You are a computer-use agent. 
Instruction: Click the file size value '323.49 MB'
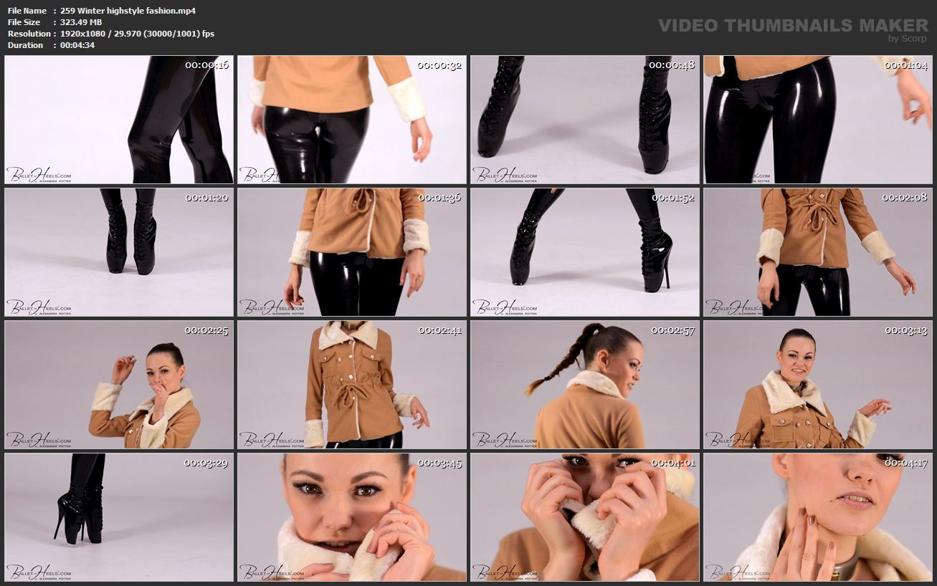[81, 22]
